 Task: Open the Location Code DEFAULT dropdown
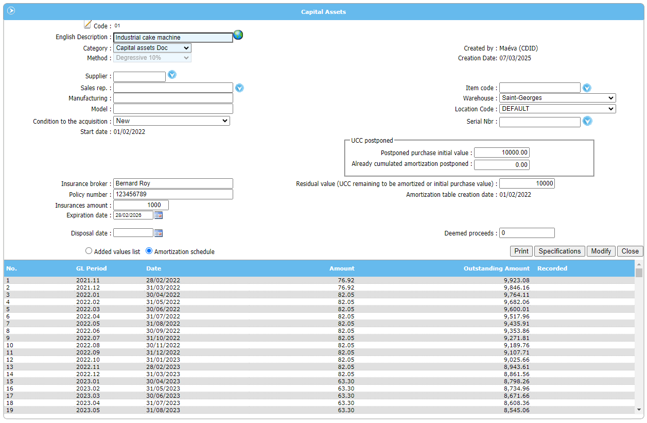pos(557,109)
